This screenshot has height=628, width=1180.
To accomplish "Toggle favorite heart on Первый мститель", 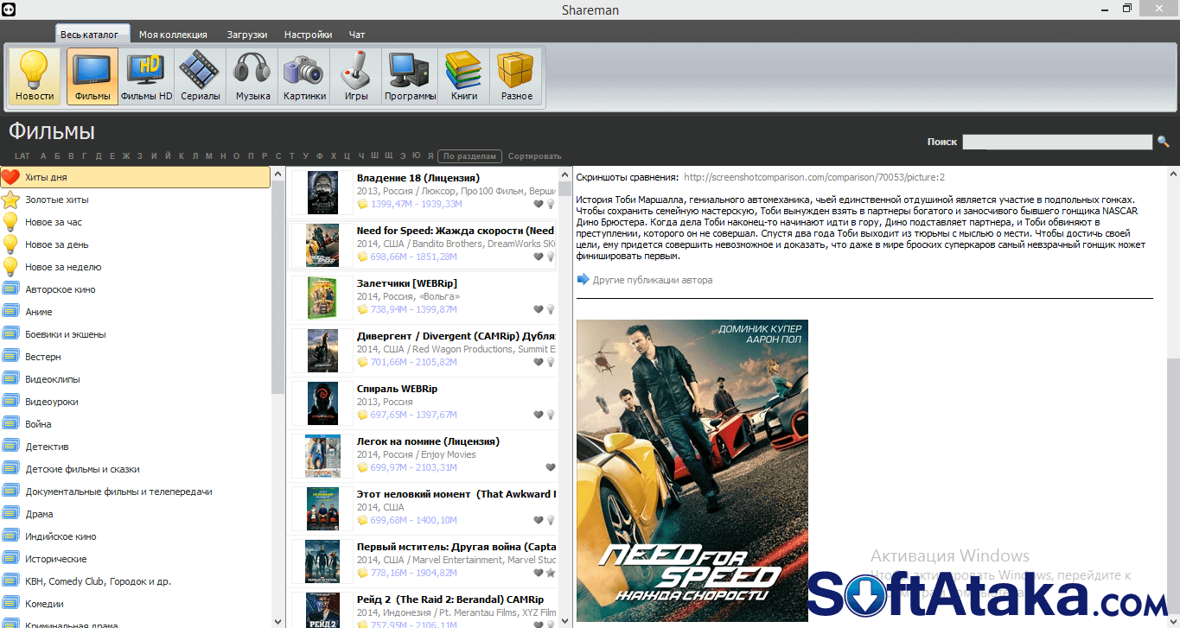I will (538, 573).
